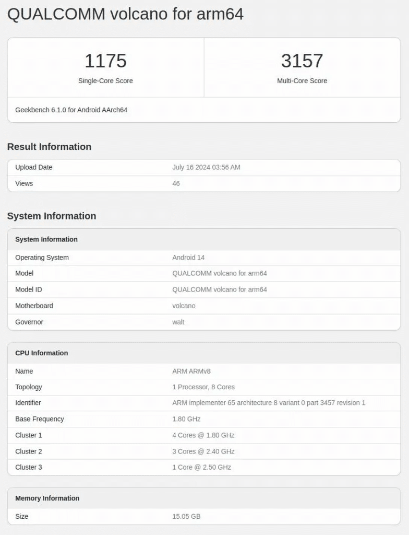Click the 'Motherboard' row label
The width and height of the screenshot is (409, 535).
34,306
